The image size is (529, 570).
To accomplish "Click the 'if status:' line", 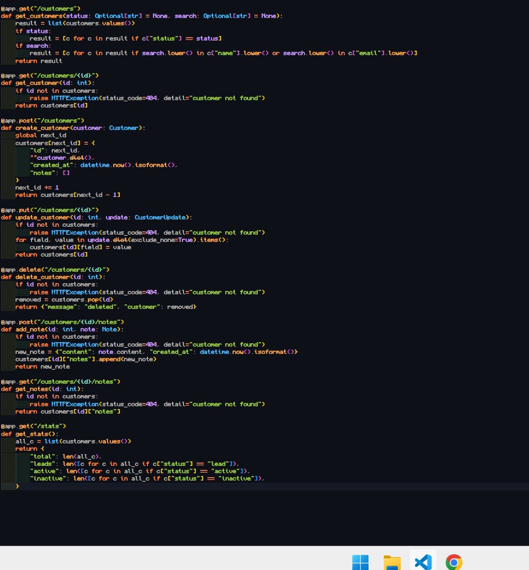I will [x=33, y=31].
